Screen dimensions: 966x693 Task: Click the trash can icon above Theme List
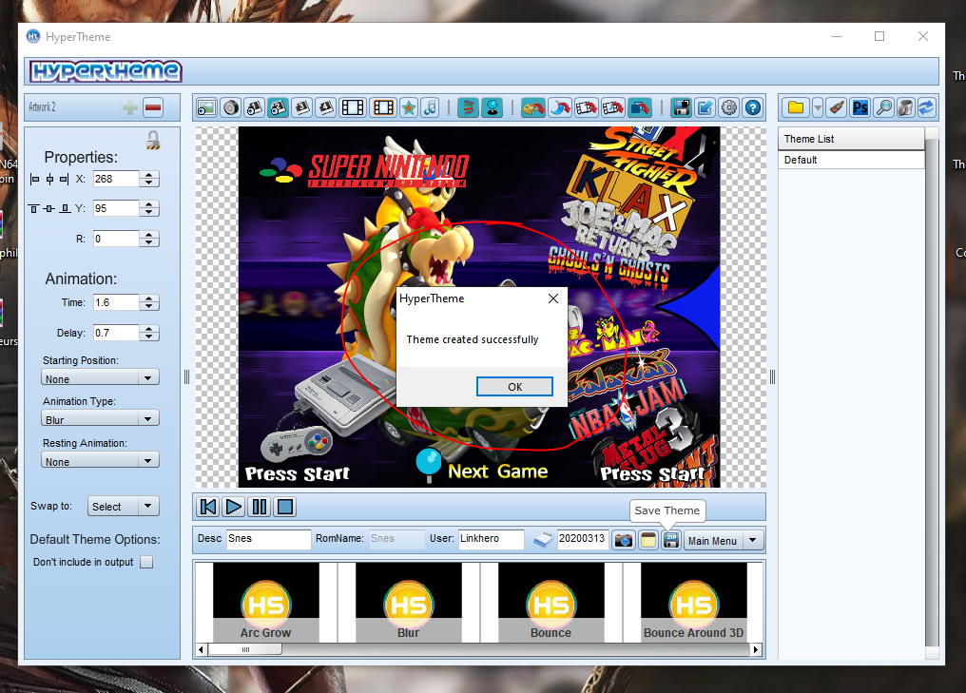pos(905,107)
